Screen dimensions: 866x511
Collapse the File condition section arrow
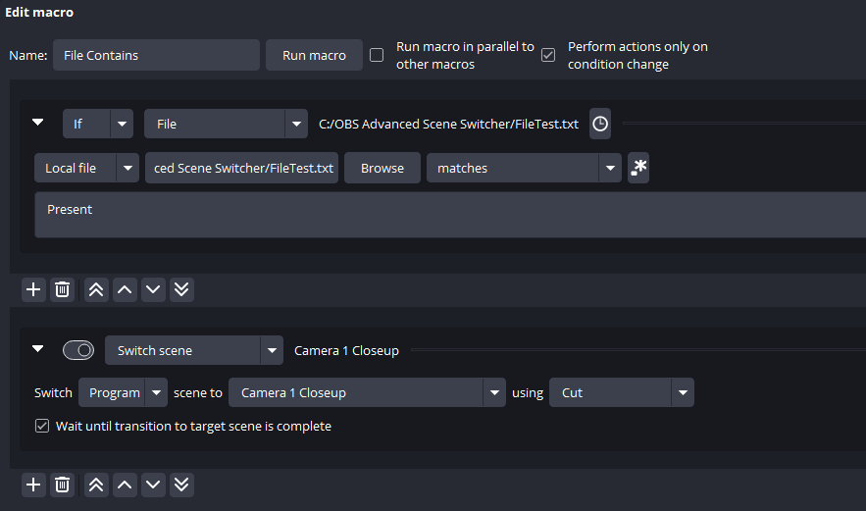[x=37, y=122]
